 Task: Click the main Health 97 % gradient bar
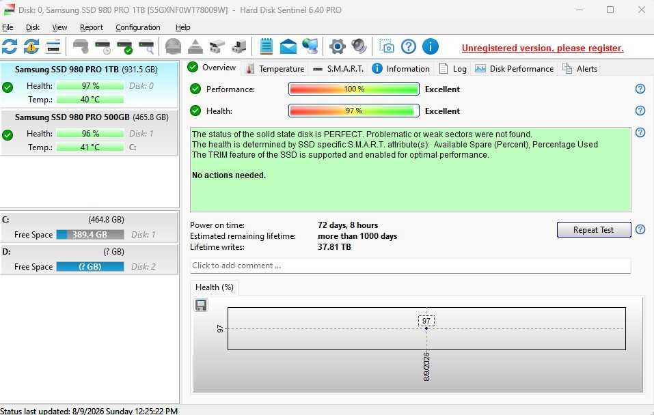tap(354, 111)
